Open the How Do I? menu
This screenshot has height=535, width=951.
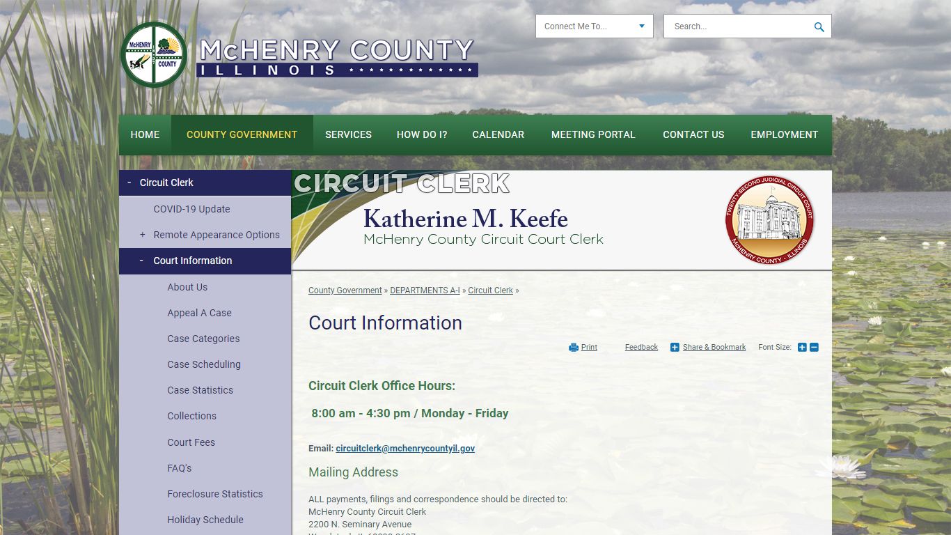pos(422,134)
